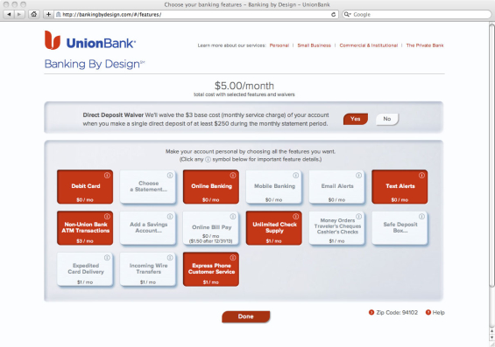The height and width of the screenshot is (347, 495).
Task: Open info icon on Mobile Banking tile
Action: pyautogui.click(x=295, y=176)
